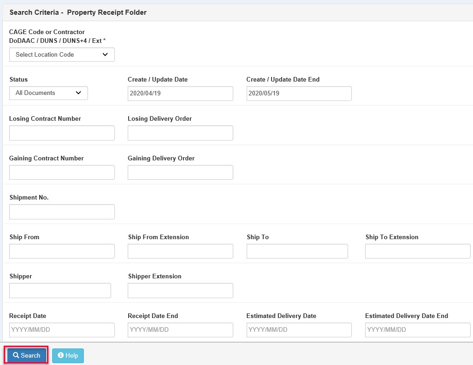Click the Ship From Extension field
Image resolution: width=473 pixels, height=365 pixels.
[x=180, y=251]
